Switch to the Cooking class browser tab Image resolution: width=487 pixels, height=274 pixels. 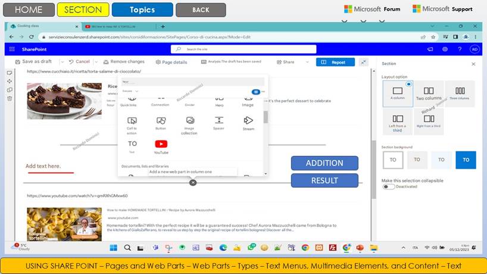point(43,26)
